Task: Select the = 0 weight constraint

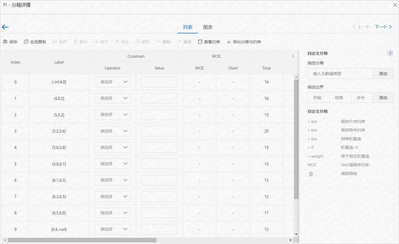Action: 311,148
